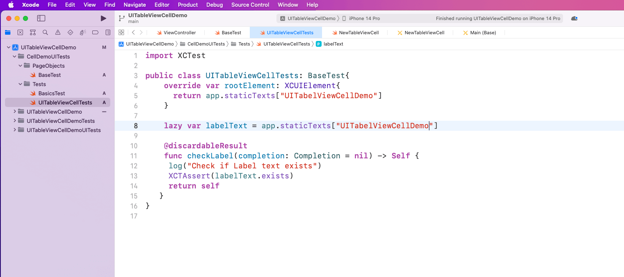Image resolution: width=624 pixels, height=277 pixels.
Task: Open the Project navigator folder icon
Action: coord(8,32)
